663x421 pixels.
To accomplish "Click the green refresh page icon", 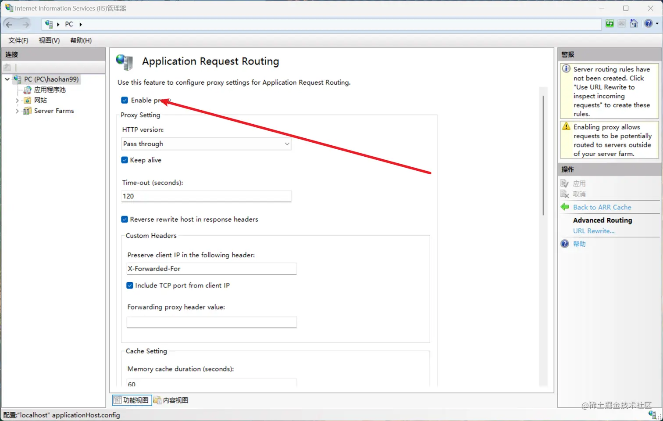I will point(610,24).
